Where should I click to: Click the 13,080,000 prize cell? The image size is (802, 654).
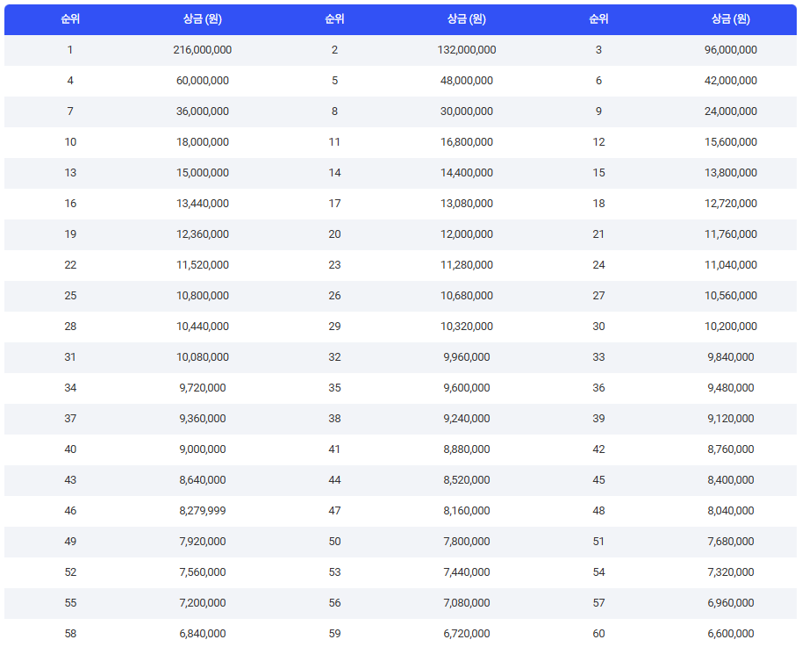pyautogui.click(x=467, y=204)
